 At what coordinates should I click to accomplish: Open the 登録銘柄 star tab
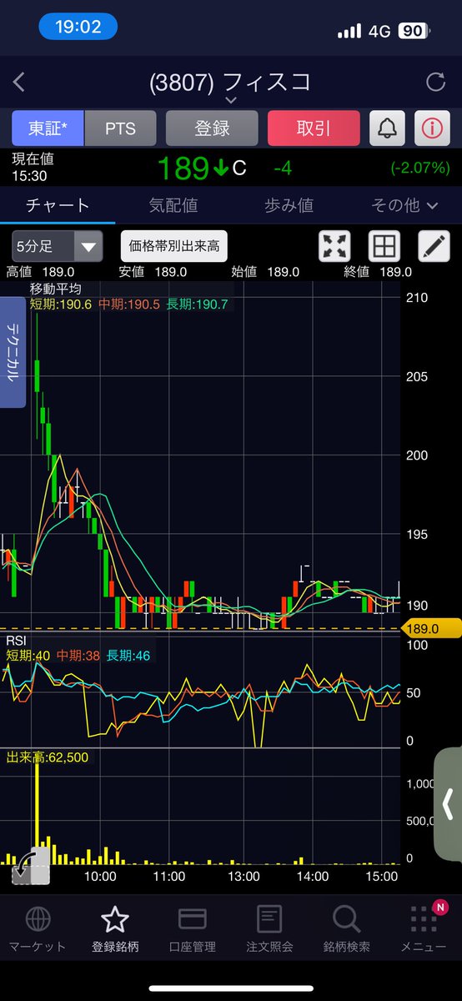pyautogui.click(x=114, y=930)
